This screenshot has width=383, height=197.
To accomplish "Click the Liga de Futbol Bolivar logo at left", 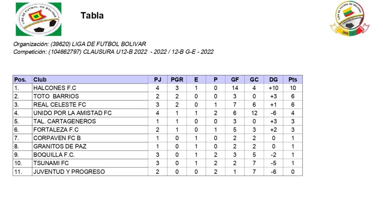I will 38,19.
